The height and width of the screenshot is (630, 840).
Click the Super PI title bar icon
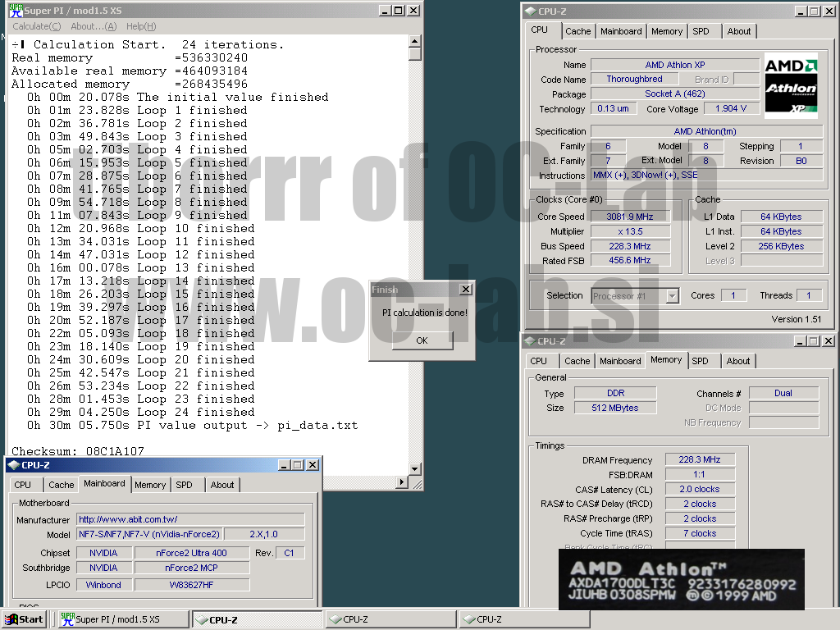click(16, 10)
